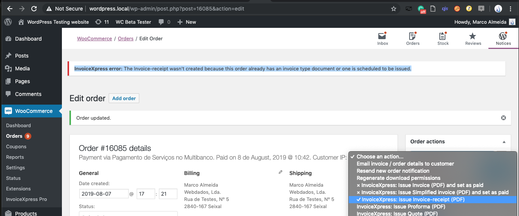The height and width of the screenshot is (216, 519).
Task: Go back to the previous page
Action: [x=10, y=9]
